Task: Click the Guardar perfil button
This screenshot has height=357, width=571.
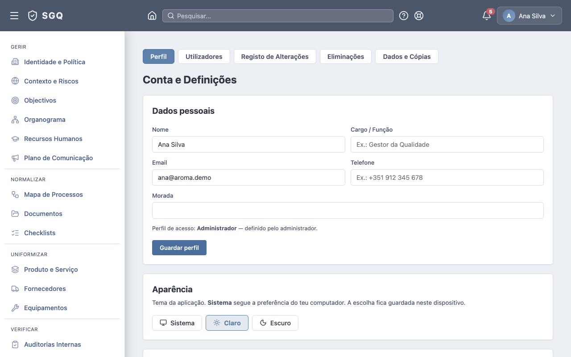Action: coord(179,248)
